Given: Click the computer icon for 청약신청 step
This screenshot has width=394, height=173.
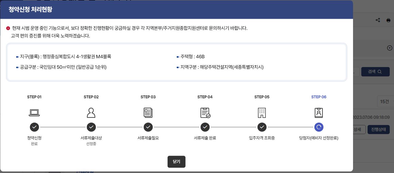Looking at the screenshot, I should pyautogui.click(x=34, y=112).
